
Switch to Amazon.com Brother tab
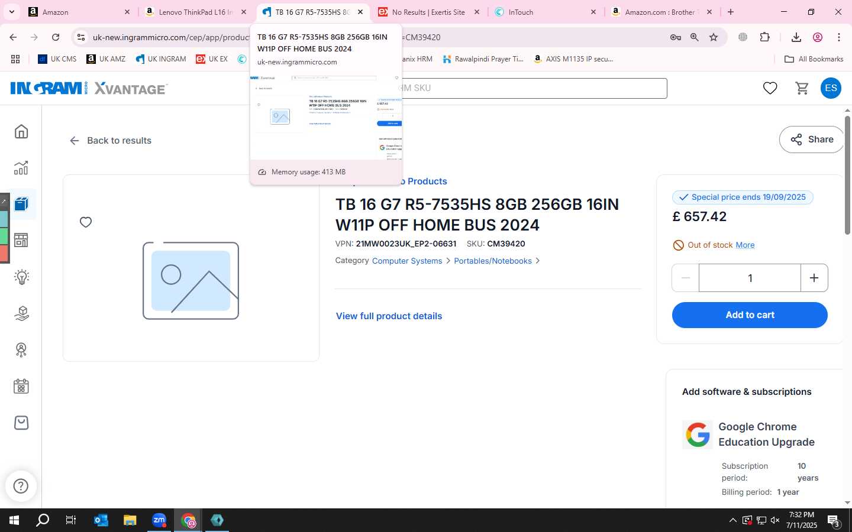click(x=663, y=12)
